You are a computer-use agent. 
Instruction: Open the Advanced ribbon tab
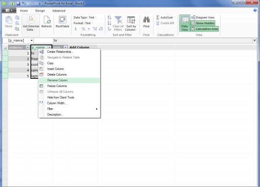coord(58,10)
